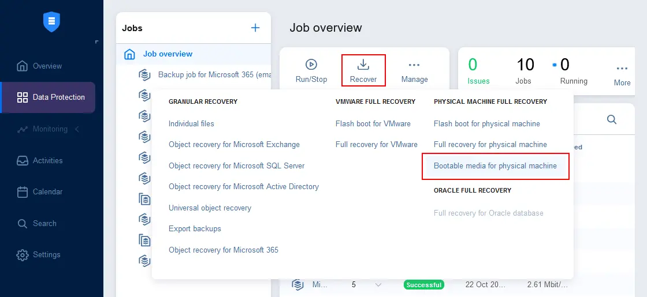This screenshot has width=647, height=297.
Task: Click the job icon in the Mi... table row
Action: pos(298,285)
